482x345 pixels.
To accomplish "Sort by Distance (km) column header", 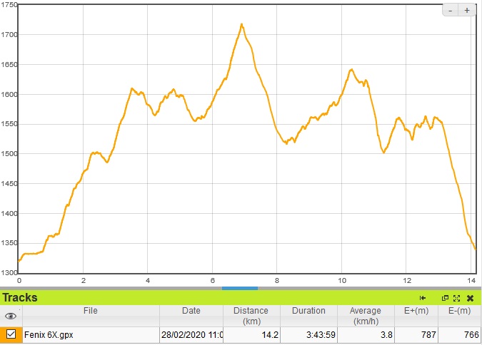I will [x=251, y=316].
